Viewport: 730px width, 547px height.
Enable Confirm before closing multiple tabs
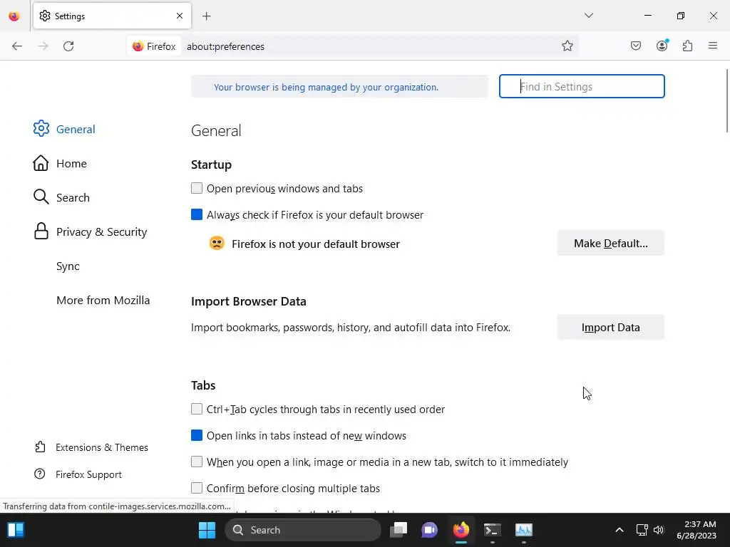click(x=197, y=488)
